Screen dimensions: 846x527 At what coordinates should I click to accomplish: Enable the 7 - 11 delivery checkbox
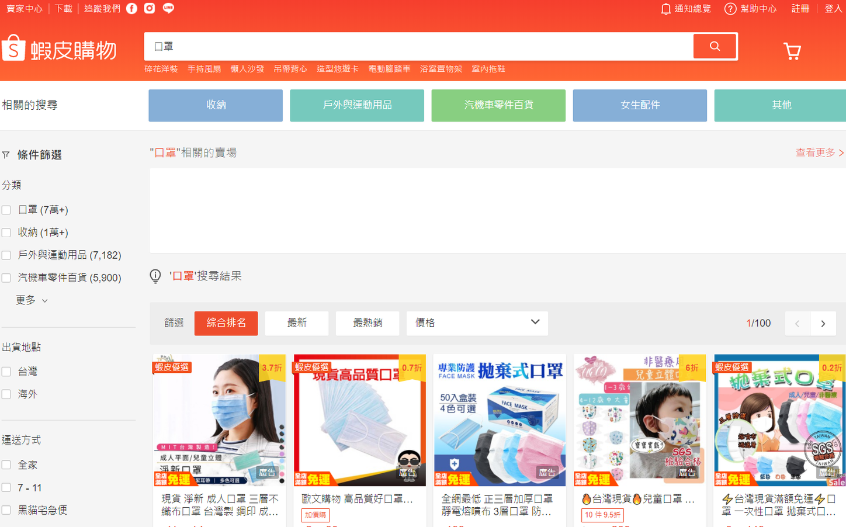pos(6,488)
